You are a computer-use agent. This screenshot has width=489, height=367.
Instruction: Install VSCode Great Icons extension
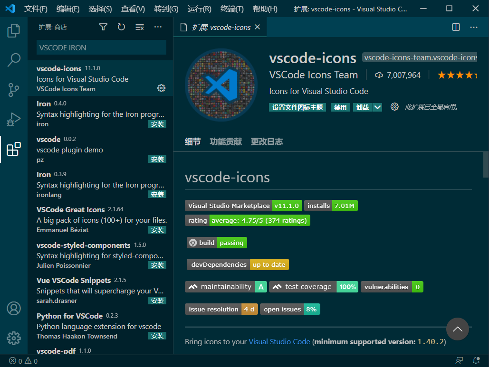[x=157, y=230]
